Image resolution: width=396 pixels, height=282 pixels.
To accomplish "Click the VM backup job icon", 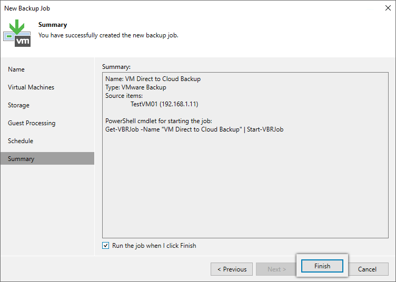I will pos(17,33).
